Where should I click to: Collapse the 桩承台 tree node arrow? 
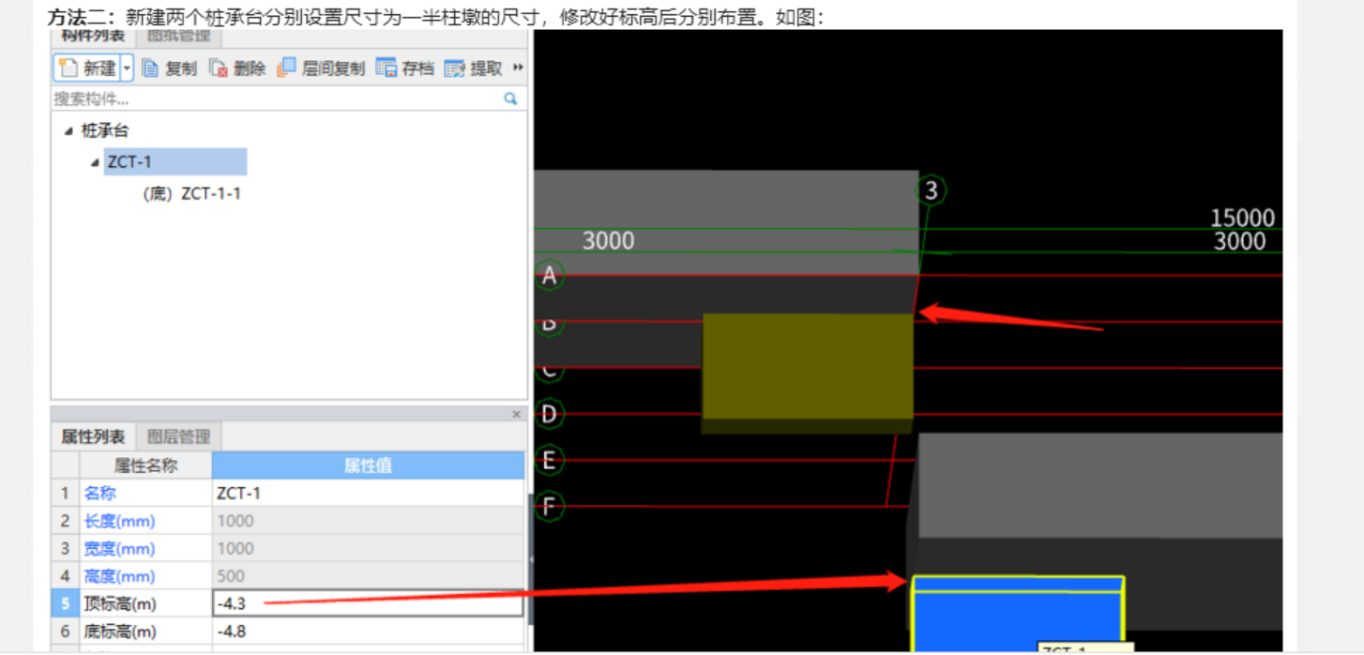(x=68, y=131)
